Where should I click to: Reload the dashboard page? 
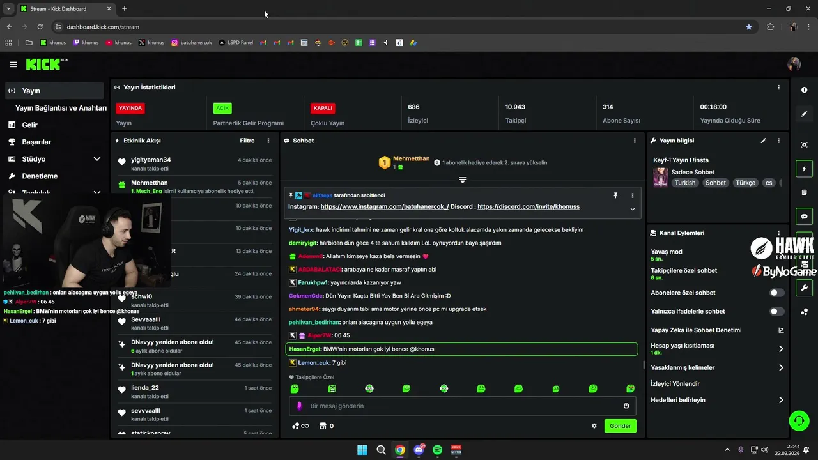[x=40, y=27]
